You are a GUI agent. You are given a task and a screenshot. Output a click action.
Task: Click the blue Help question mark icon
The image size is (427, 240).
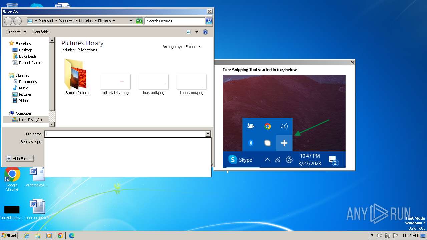click(205, 32)
